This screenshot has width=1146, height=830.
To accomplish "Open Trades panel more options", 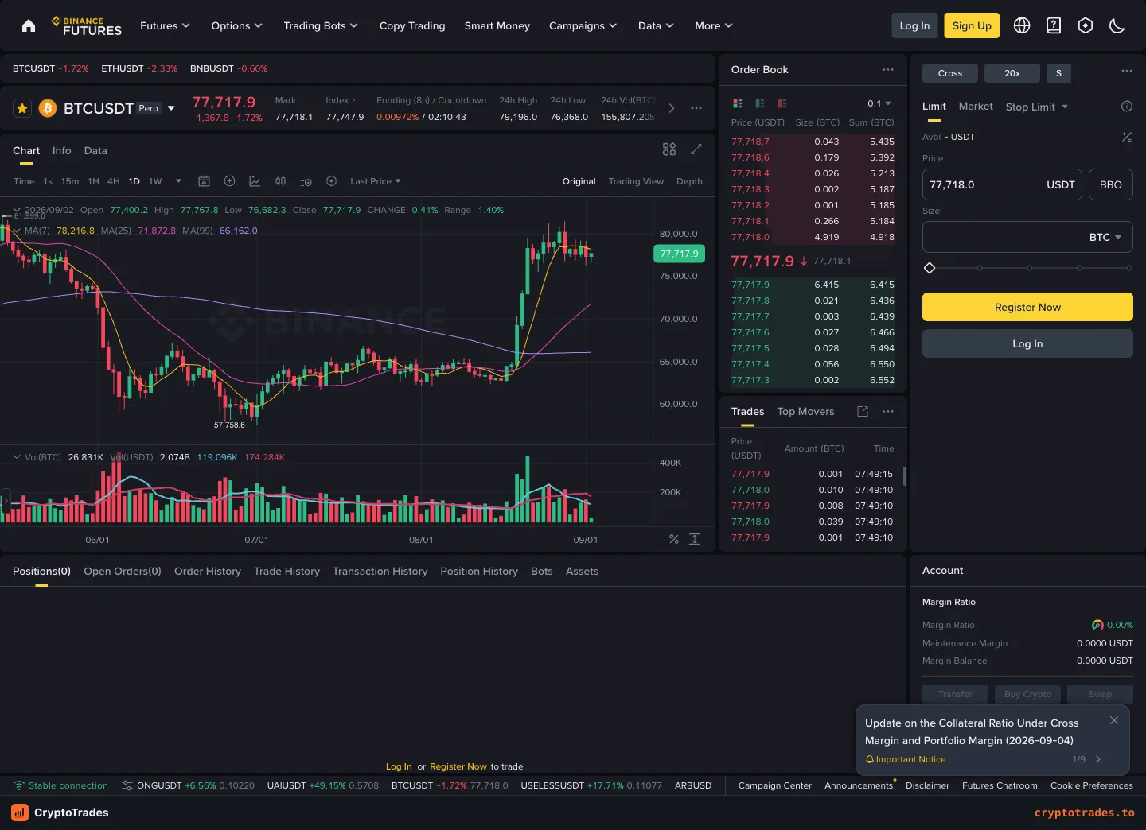I will [888, 411].
